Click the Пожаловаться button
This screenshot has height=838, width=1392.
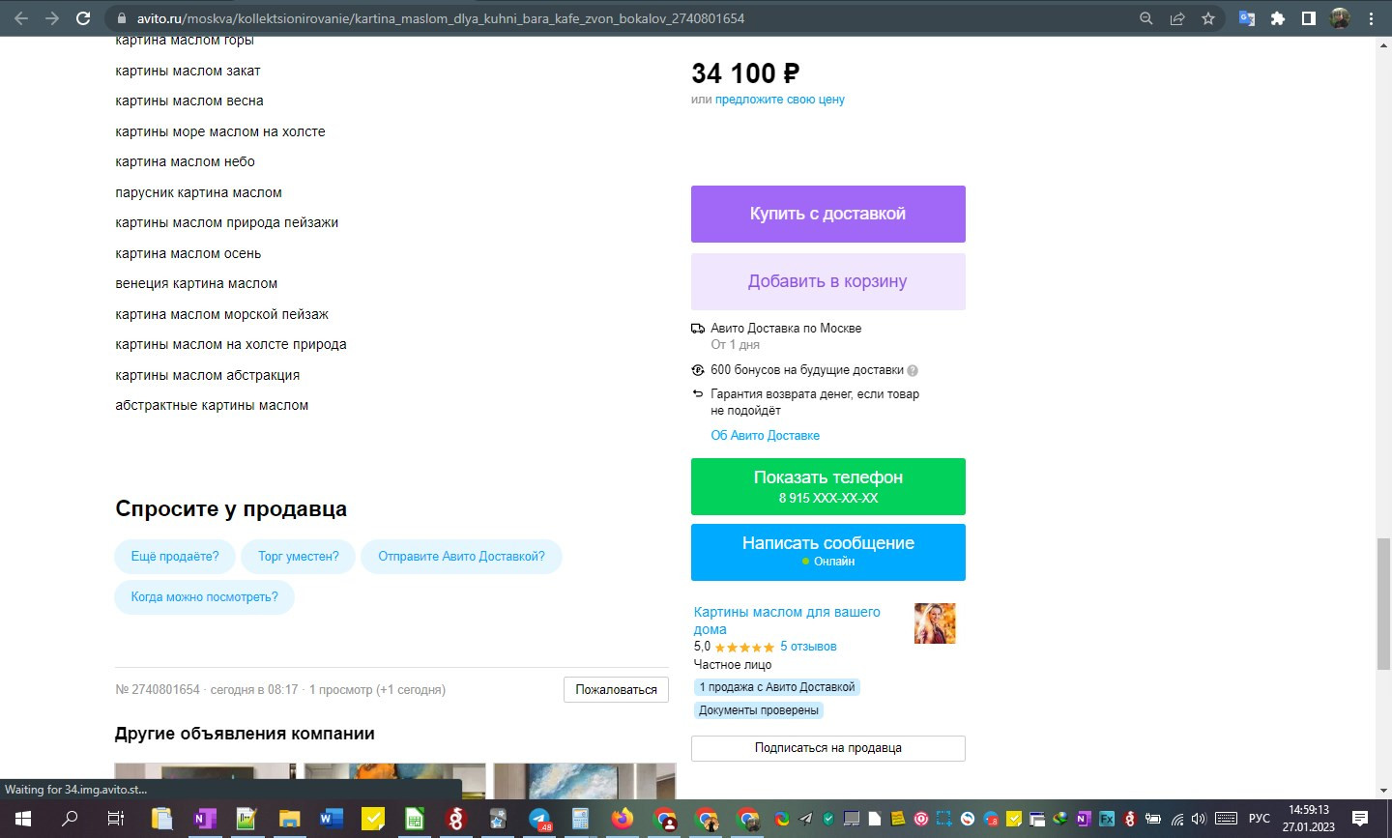(x=617, y=689)
